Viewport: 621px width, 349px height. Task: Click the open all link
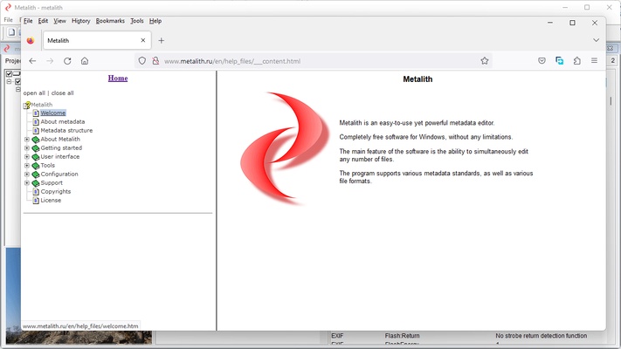click(x=34, y=93)
